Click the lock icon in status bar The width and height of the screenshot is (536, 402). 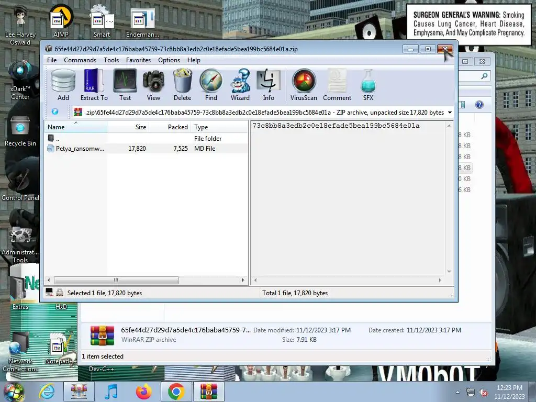pyautogui.click(x=60, y=292)
